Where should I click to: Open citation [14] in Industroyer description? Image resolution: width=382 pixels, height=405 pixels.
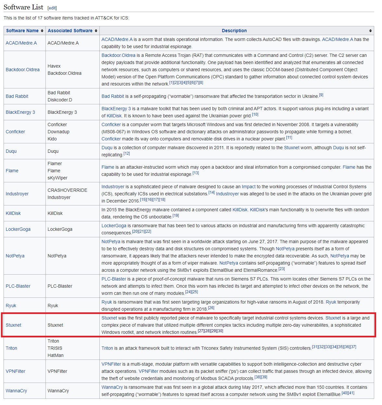coord(211,192)
